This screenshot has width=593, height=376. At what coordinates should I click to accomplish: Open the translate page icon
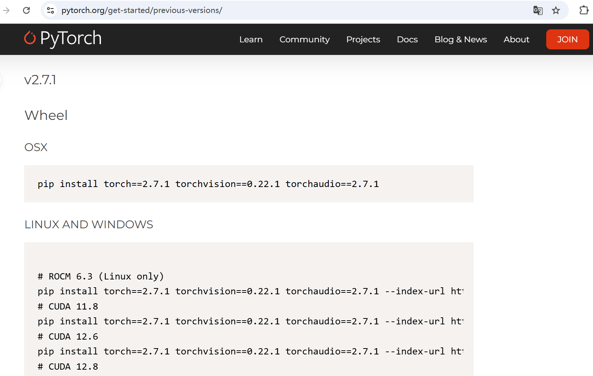[538, 10]
